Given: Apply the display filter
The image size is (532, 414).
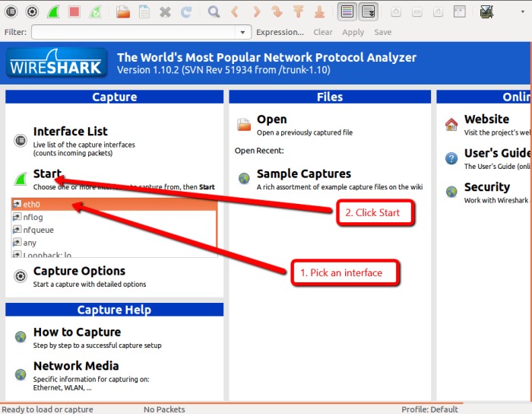Looking at the screenshot, I should tap(353, 32).
